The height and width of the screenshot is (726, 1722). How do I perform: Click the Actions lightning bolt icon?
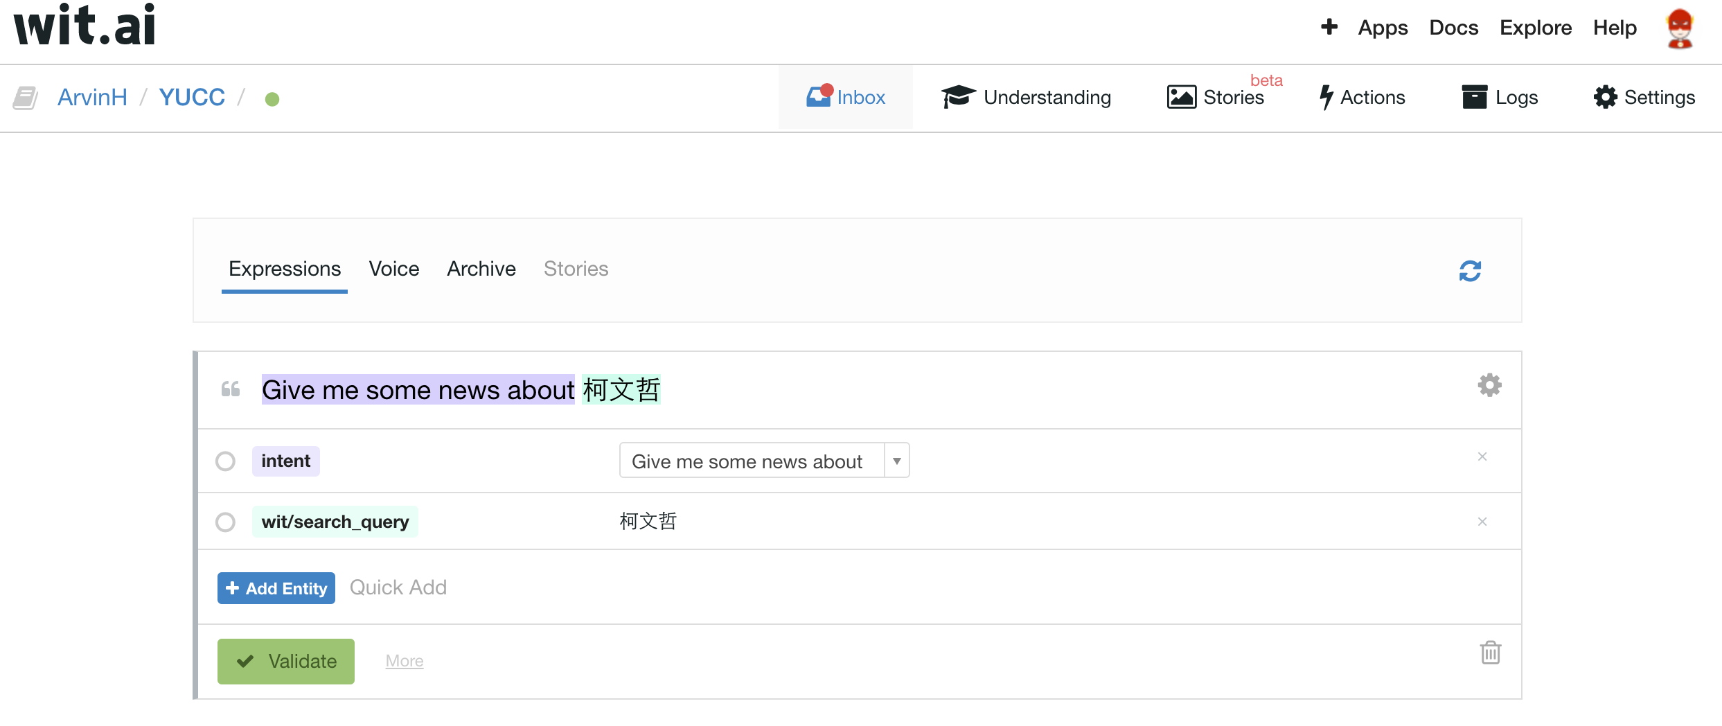(1326, 97)
